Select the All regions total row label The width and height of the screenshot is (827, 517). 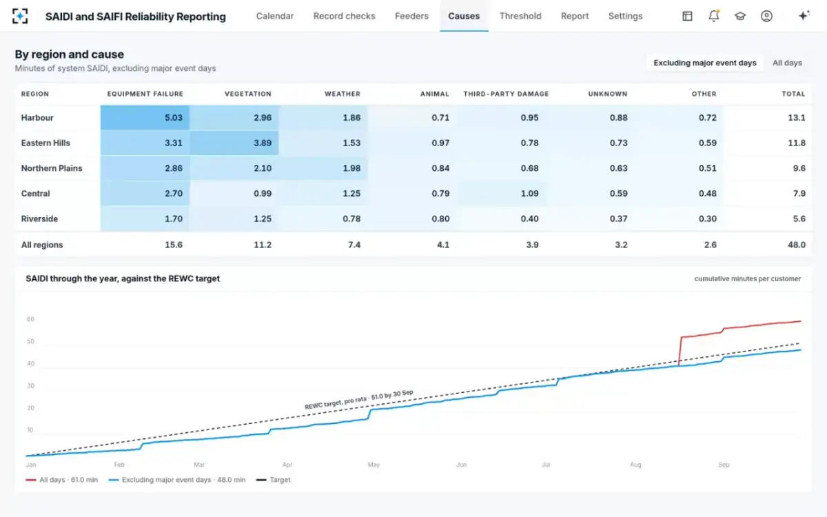[x=41, y=245]
